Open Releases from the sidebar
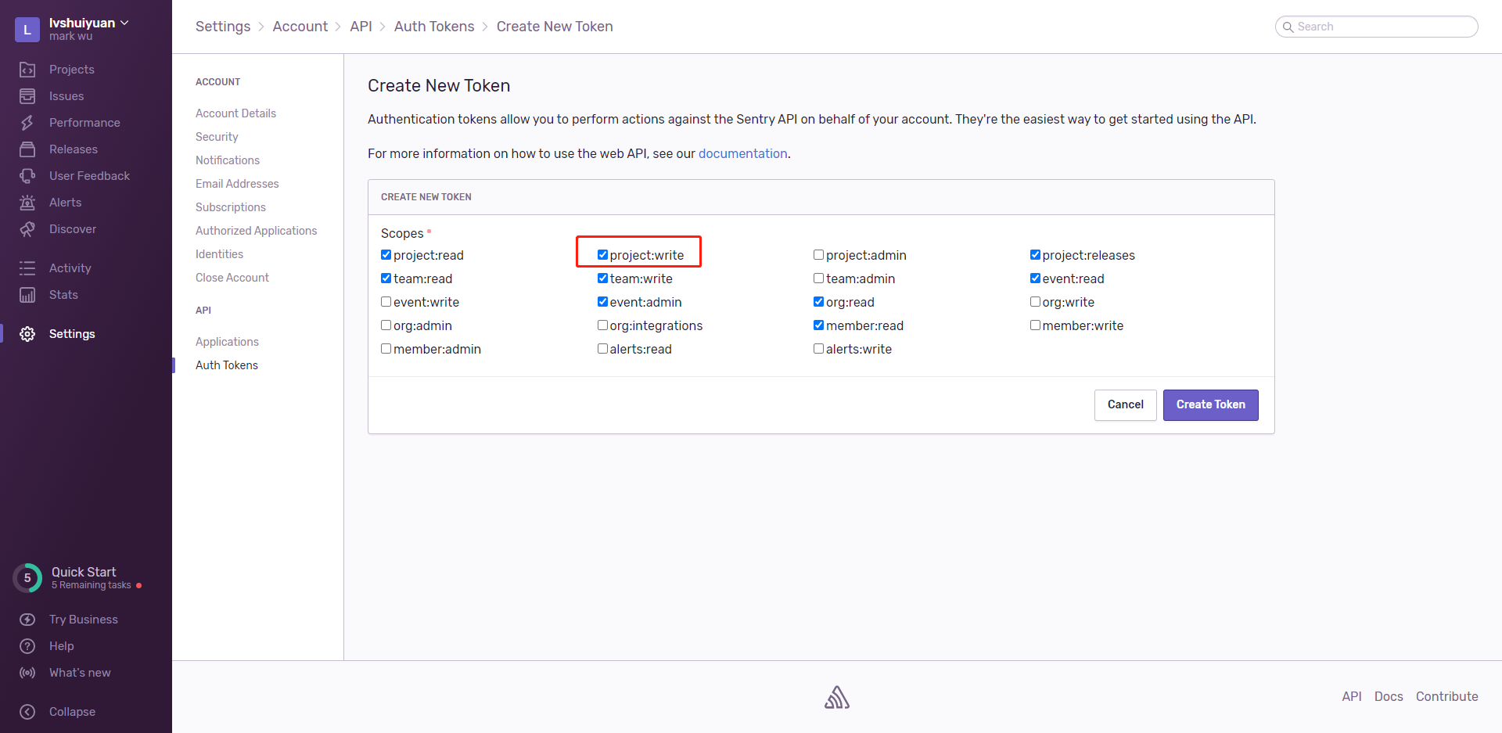This screenshot has height=733, width=1502. pyautogui.click(x=74, y=149)
